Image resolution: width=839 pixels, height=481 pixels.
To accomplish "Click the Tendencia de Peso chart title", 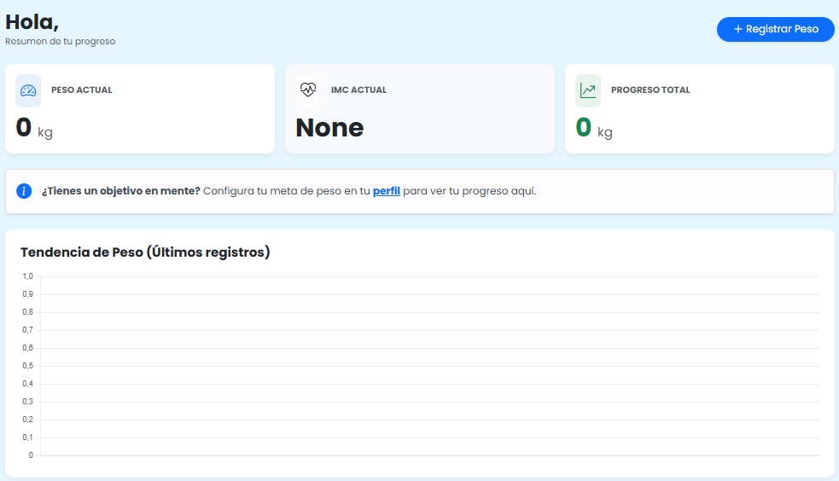I will (145, 252).
